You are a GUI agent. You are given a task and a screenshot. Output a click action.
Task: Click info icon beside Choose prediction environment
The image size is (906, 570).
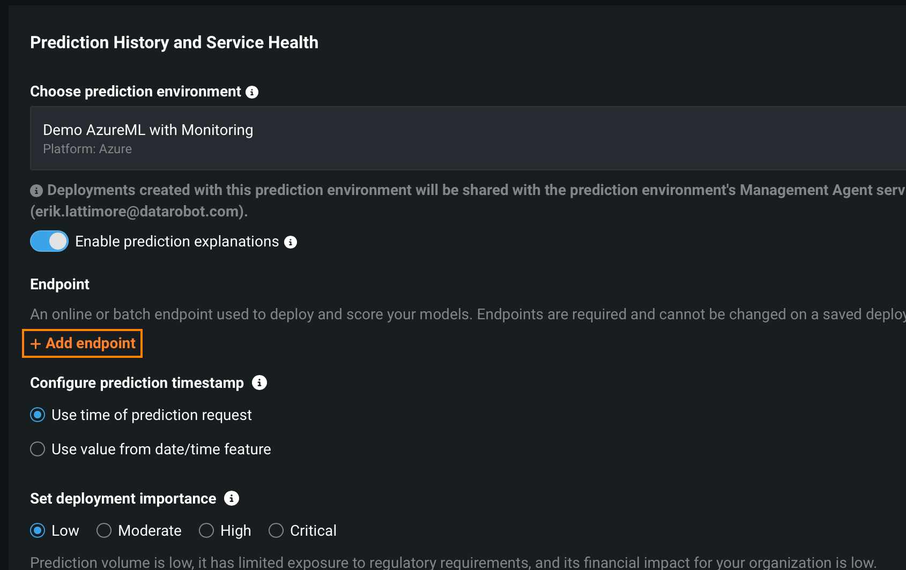(x=252, y=92)
